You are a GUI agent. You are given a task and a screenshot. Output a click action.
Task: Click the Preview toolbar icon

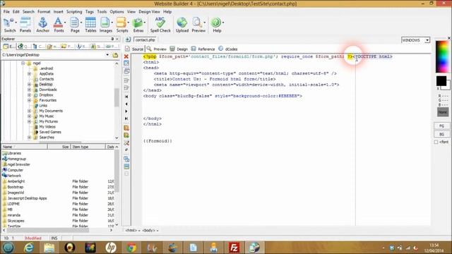198,25
